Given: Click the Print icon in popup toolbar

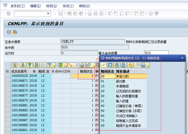Looking at the screenshot, I should pyautogui.click(x=143, y=65).
